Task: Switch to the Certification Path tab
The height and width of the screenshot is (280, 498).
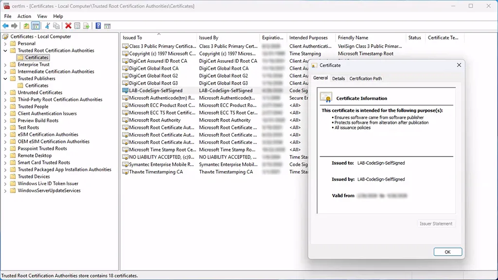Action: coord(366,78)
